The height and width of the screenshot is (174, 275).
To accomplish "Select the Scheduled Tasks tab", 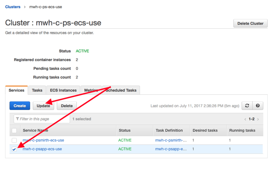I will point(121,90).
